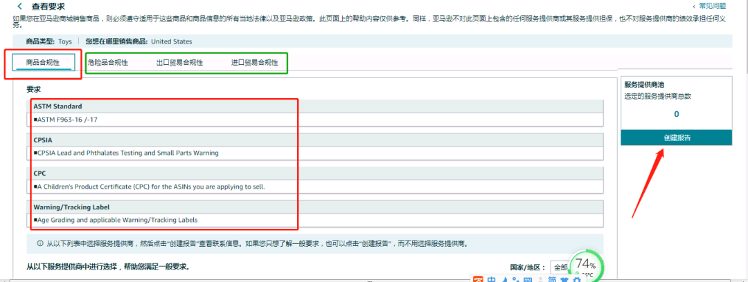Image resolution: width=748 pixels, height=282 pixels.
Task: Go back using the arrow beside 查看要求
Action: (19, 7)
